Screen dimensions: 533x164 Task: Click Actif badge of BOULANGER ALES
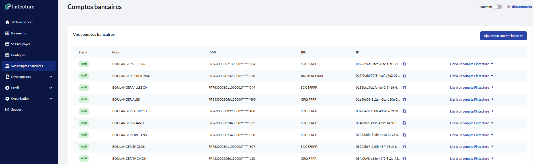pyautogui.click(x=84, y=99)
